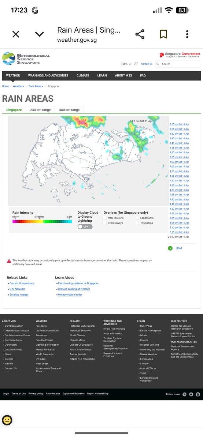Click the Login link in footer
The height and width of the screenshot is (439, 203).
pos(6,394)
